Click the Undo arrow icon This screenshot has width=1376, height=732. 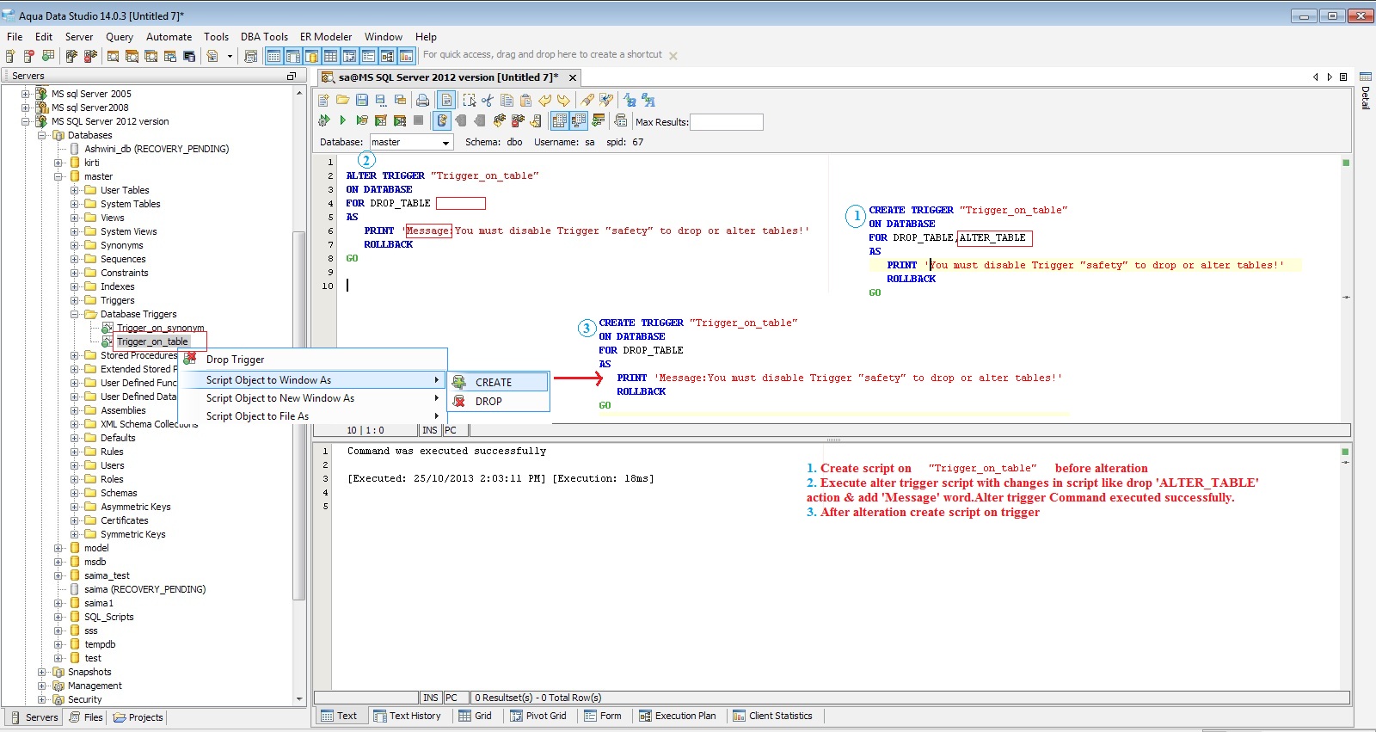click(x=544, y=101)
